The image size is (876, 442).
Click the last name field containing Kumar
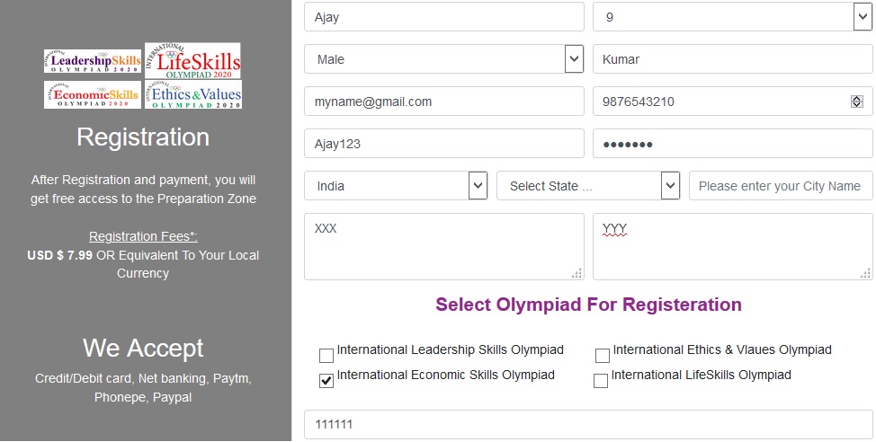click(732, 59)
